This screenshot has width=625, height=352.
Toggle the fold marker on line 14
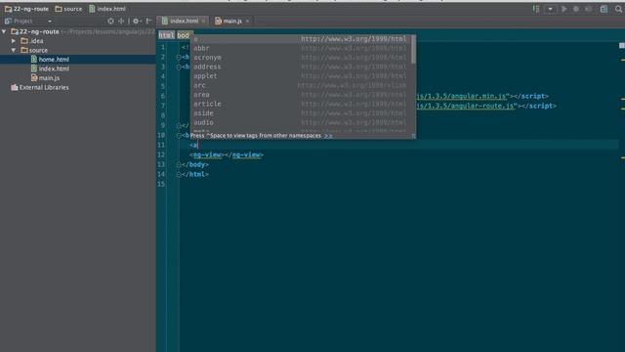pos(179,174)
